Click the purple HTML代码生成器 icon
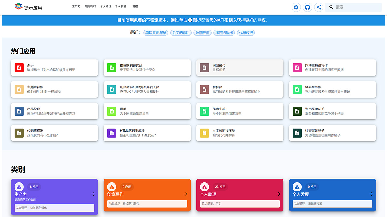 (x=111, y=133)
